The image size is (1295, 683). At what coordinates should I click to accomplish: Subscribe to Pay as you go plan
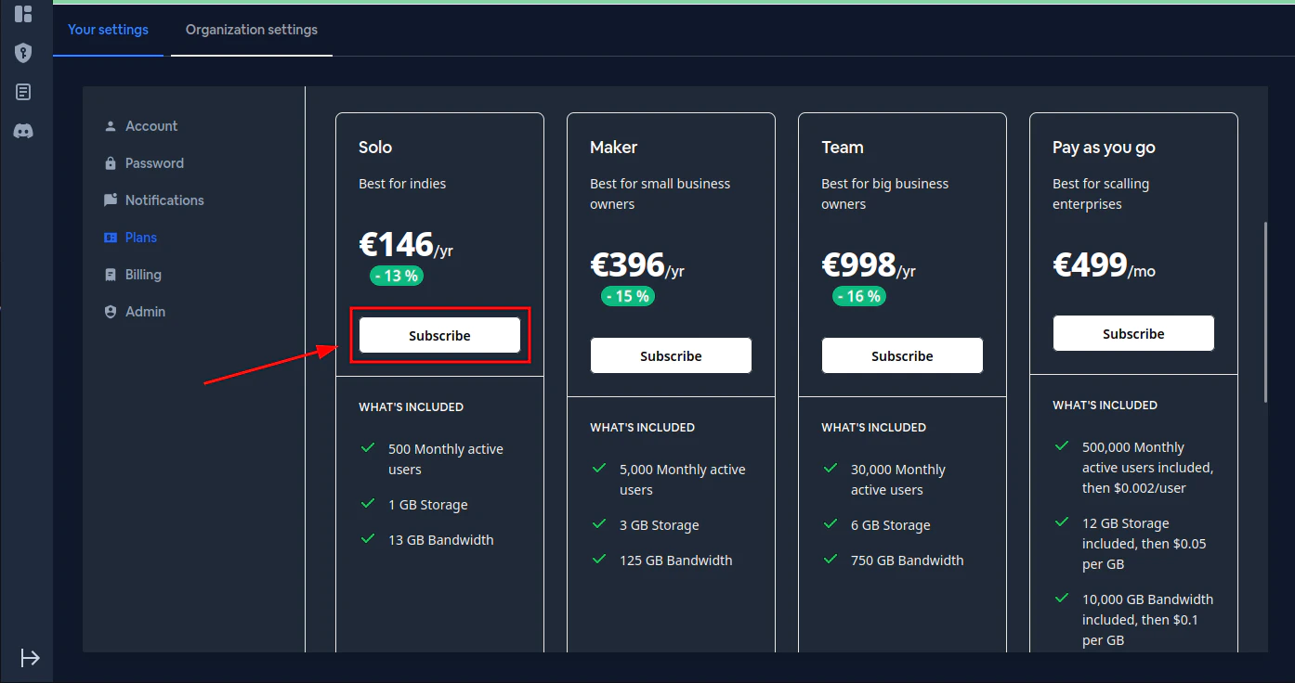pos(1133,334)
